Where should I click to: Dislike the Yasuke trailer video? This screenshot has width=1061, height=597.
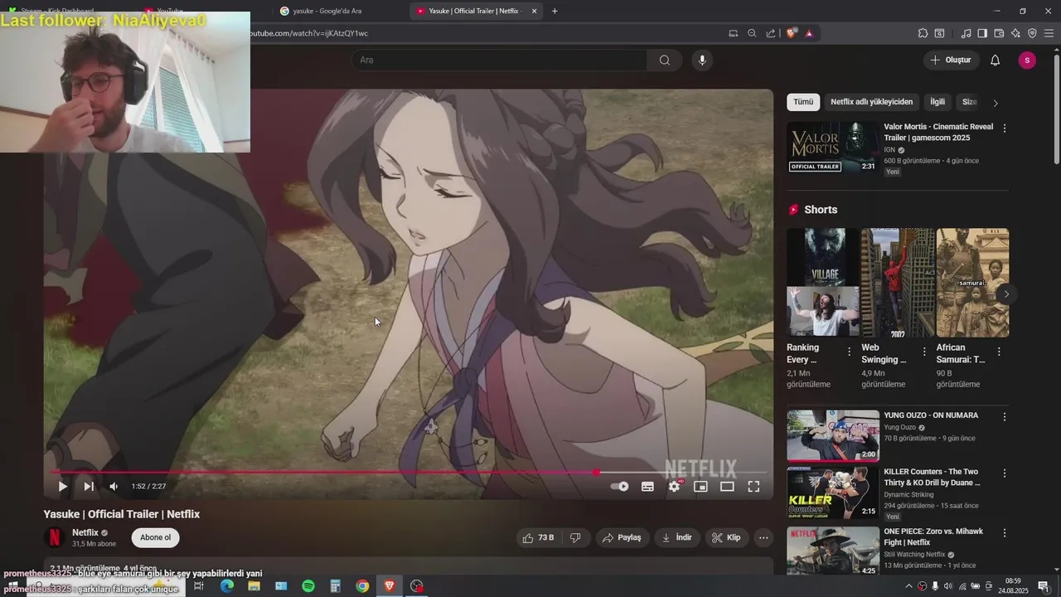point(575,537)
